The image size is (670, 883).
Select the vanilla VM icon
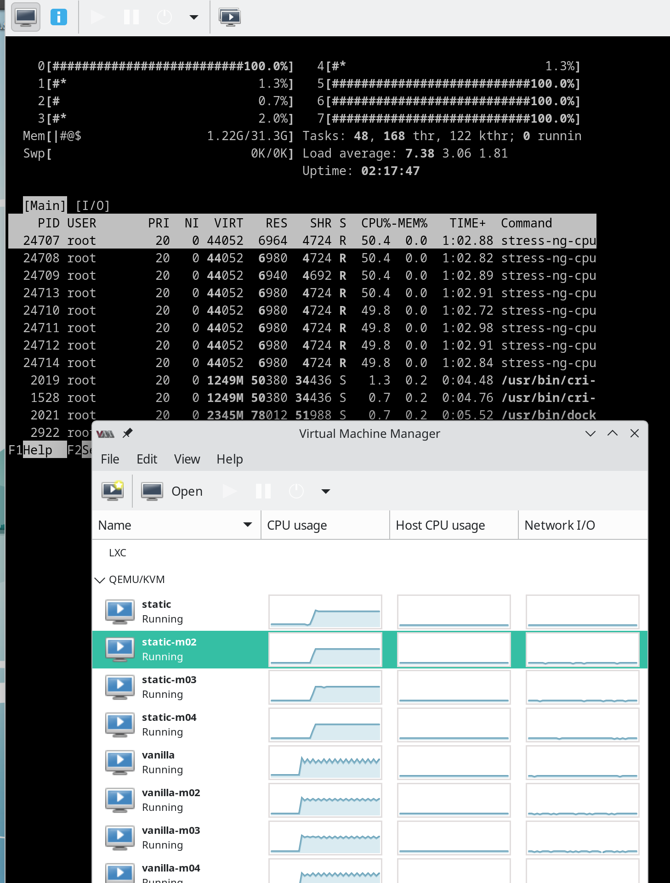[x=120, y=762]
